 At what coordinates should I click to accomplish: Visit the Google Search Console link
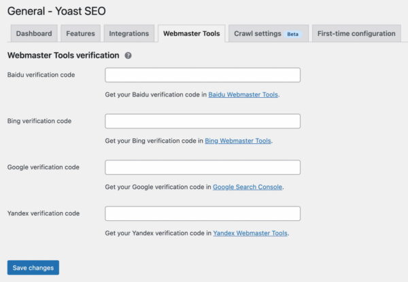(248, 187)
